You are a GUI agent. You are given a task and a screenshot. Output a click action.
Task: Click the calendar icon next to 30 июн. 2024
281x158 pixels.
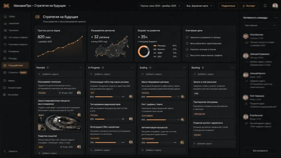point(60,93)
